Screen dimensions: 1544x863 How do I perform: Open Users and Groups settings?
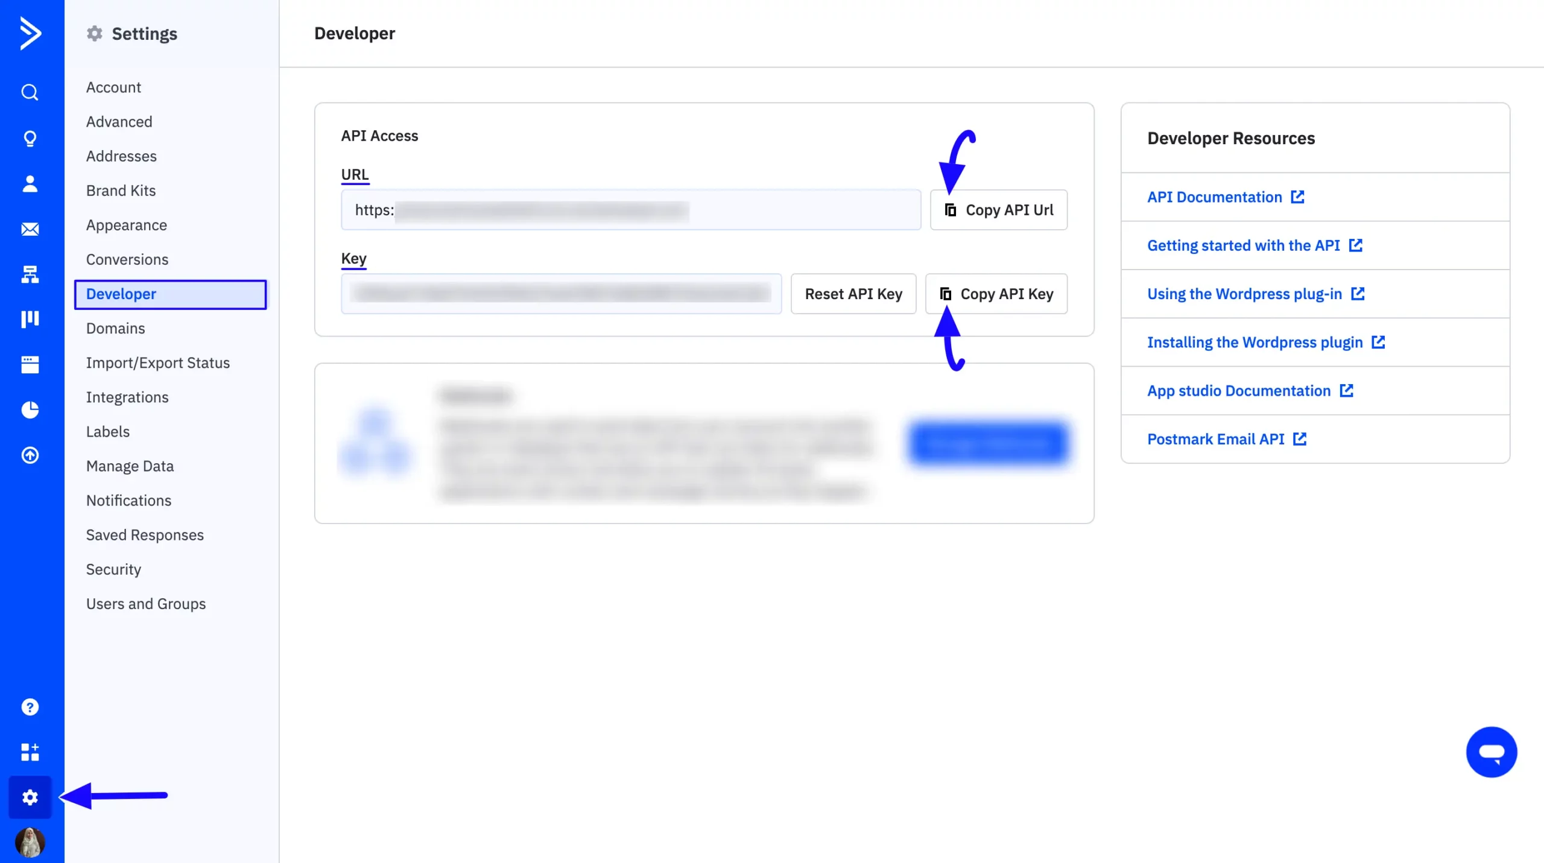point(146,604)
